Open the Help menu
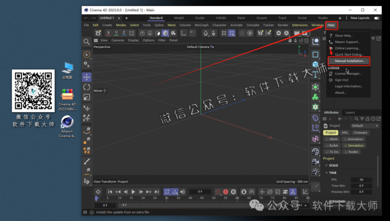Viewport: 390px width, 221px height. click(x=331, y=25)
